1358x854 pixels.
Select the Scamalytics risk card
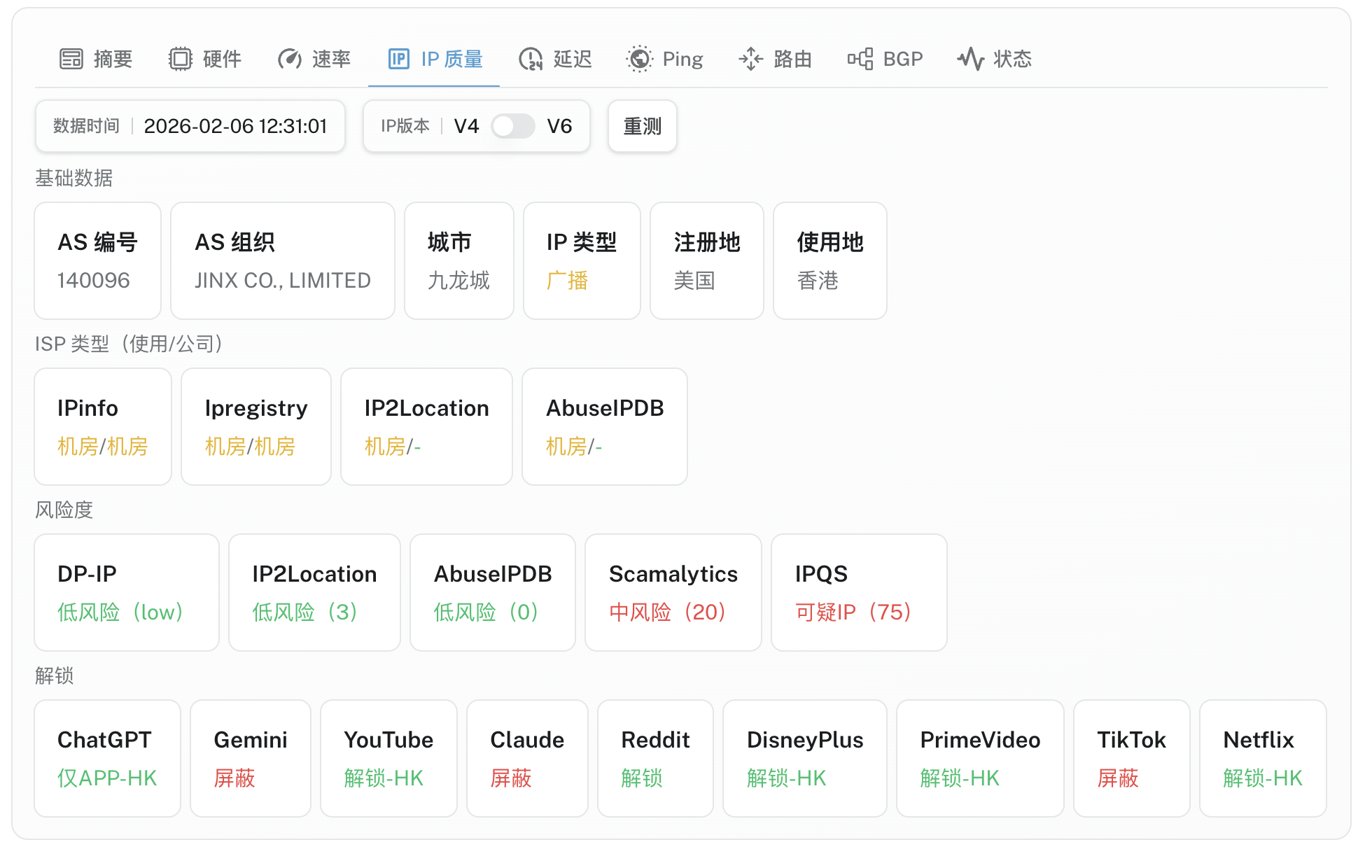(x=673, y=592)
